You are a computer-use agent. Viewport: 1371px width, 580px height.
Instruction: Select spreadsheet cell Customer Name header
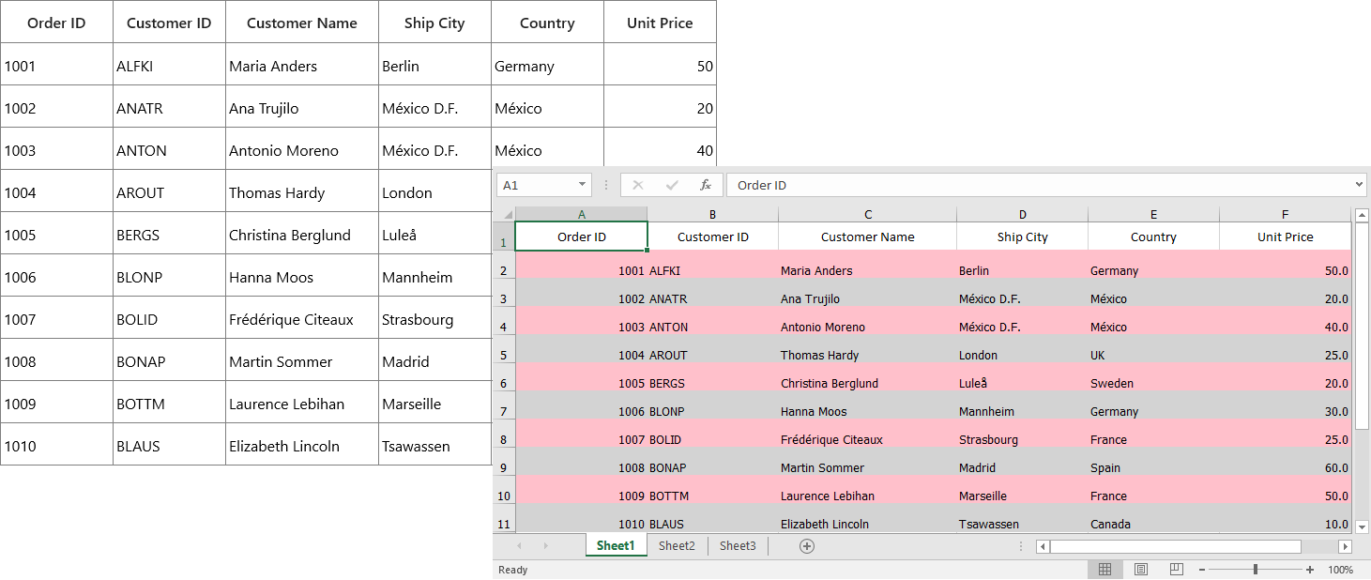point(868,237)
